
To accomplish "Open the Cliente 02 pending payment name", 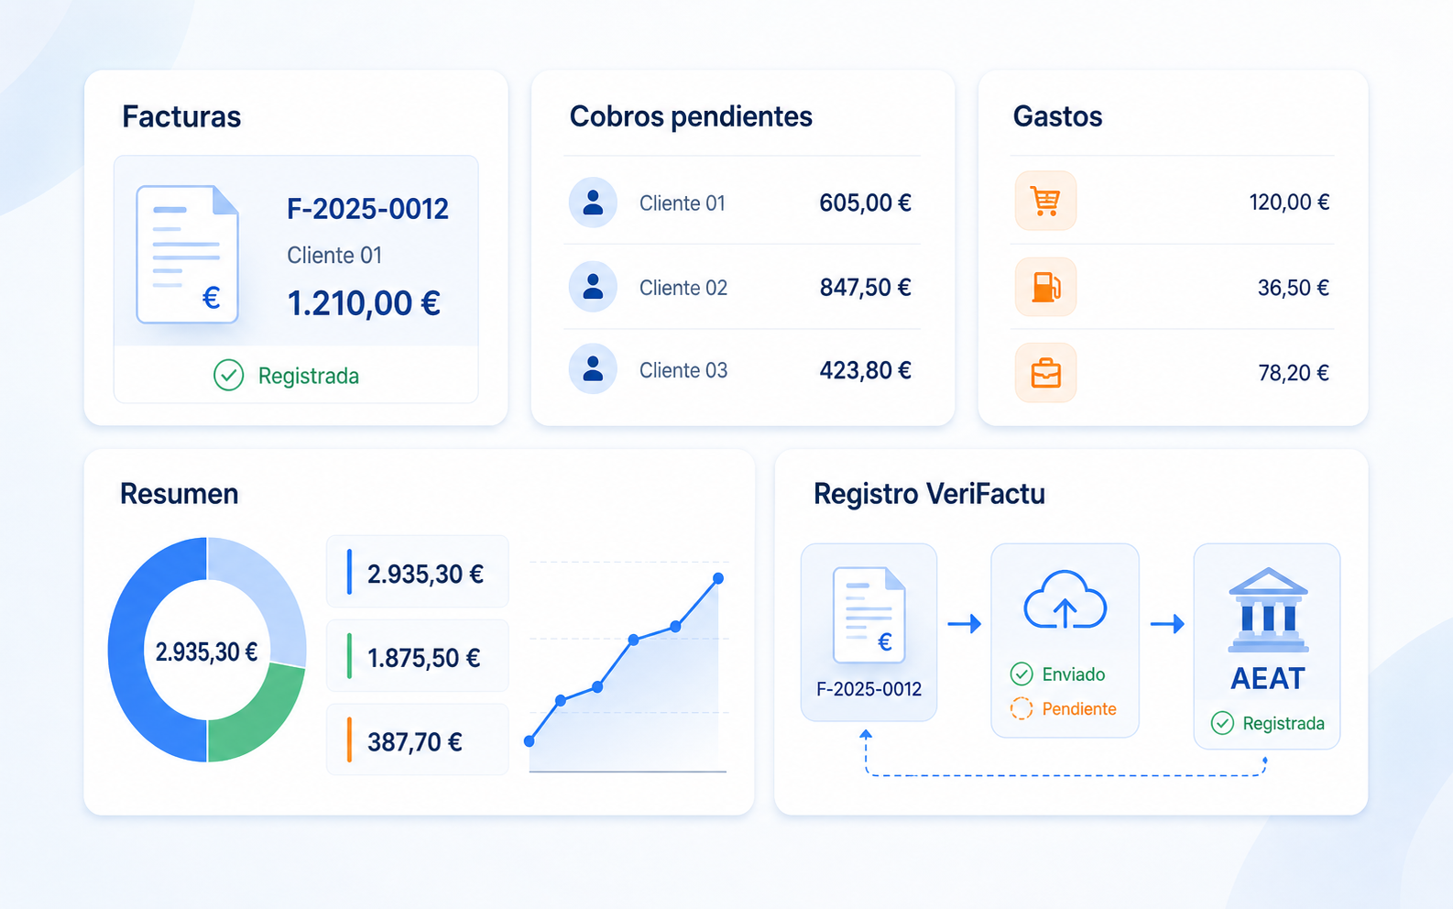I will [683, 288].
